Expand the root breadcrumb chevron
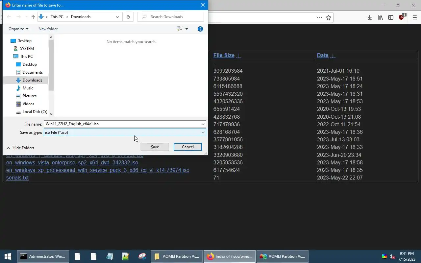This screenshot has width=421, height=263. click(47, 17)
